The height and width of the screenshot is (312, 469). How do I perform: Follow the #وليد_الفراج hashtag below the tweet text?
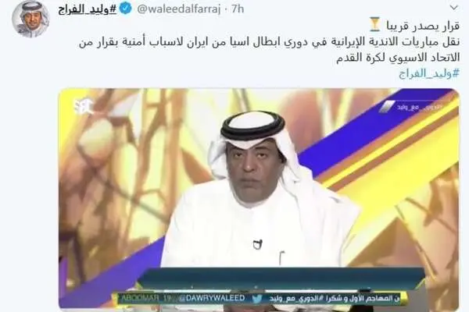[x=429, y=73]
